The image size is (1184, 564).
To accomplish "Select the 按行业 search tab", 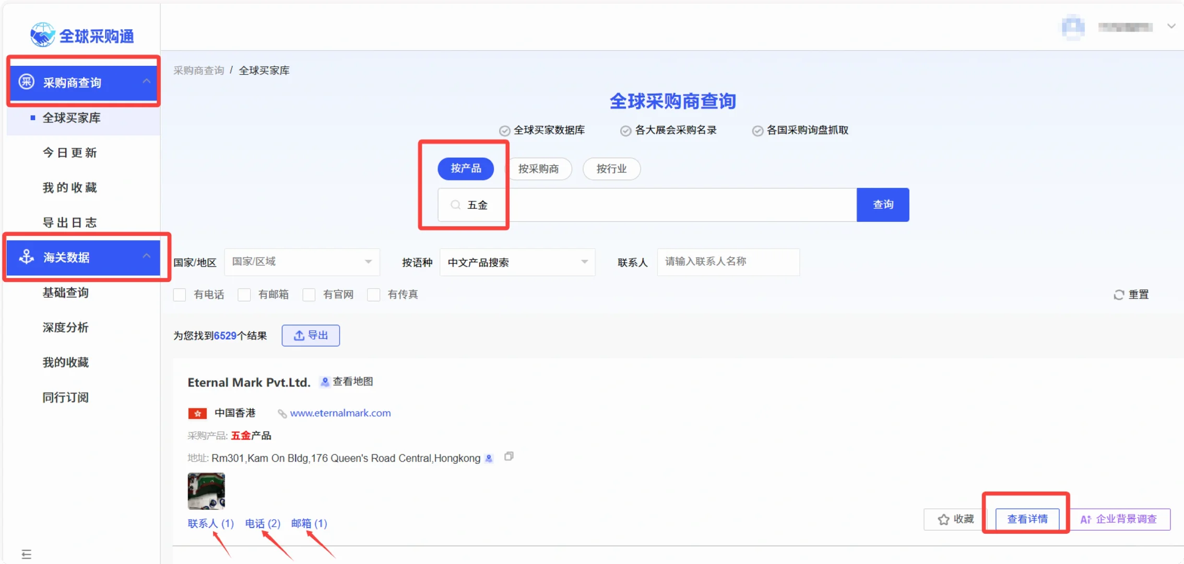I will [611, 169].
